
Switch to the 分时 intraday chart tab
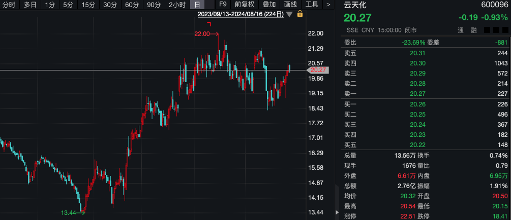[9, 5]
